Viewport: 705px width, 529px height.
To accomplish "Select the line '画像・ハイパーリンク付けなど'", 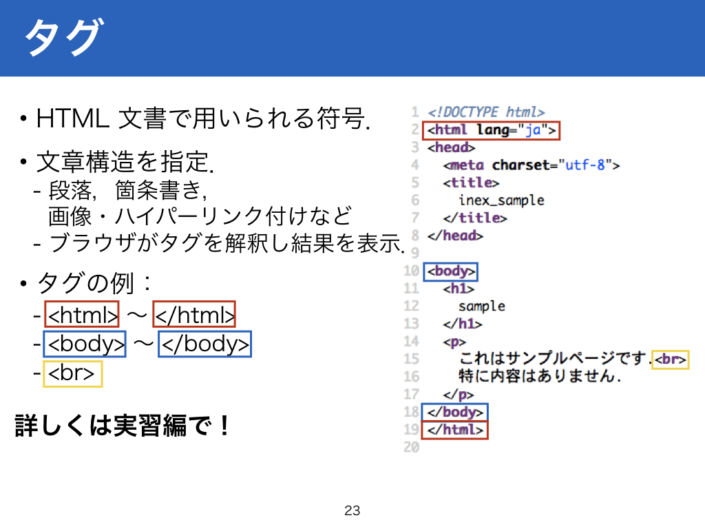I will tap(200, 216).
